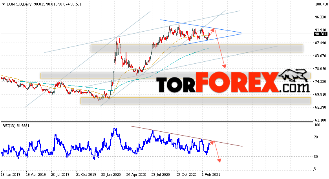
Task: Select the price axis value 87.490
Action: 320,43
